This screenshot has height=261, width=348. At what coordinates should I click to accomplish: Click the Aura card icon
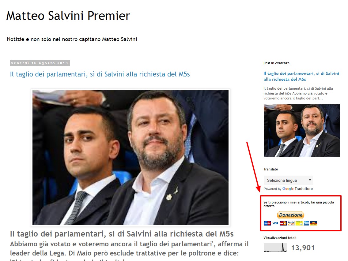pyautogui.click(x=313, y=223)
